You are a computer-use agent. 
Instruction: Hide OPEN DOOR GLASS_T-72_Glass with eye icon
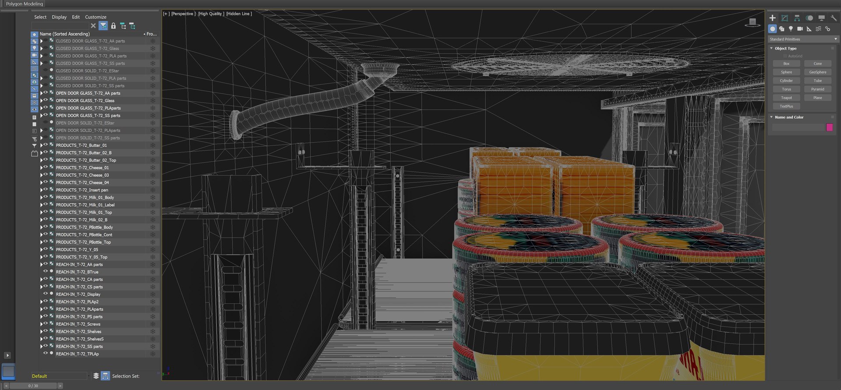pyautogui.click(x=46, y=100)
